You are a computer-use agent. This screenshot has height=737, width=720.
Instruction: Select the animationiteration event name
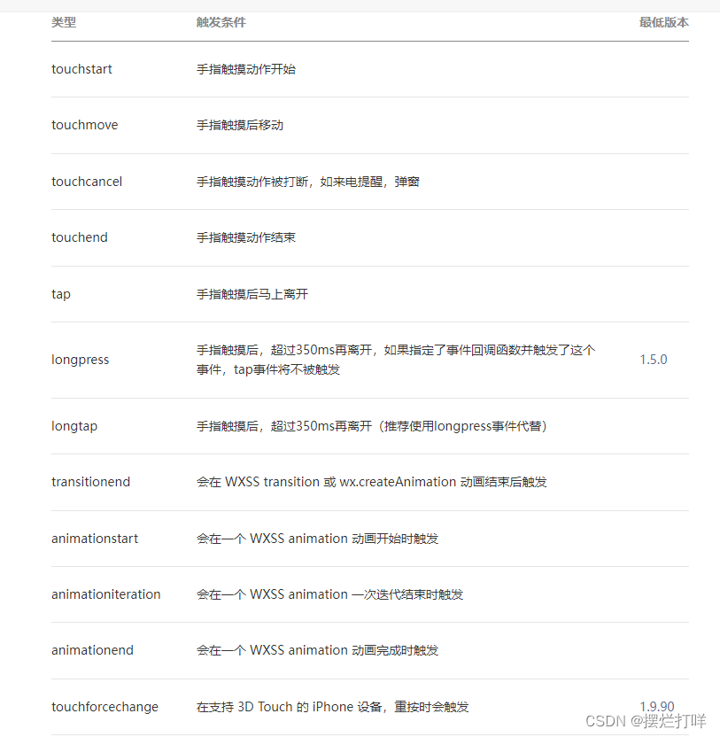pyautogui.click(x=105, y=594)
